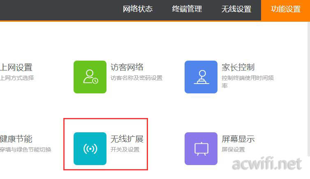Viewport: 310px width, 179px height.
Task: Open the green Guest Network (访客网络) icon
Action: (90, 77)
